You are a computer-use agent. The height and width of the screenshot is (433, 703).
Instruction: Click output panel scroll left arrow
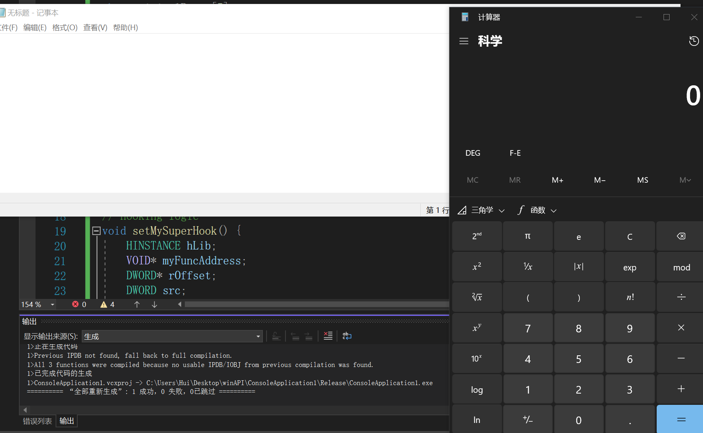click(x=25, y=410)
